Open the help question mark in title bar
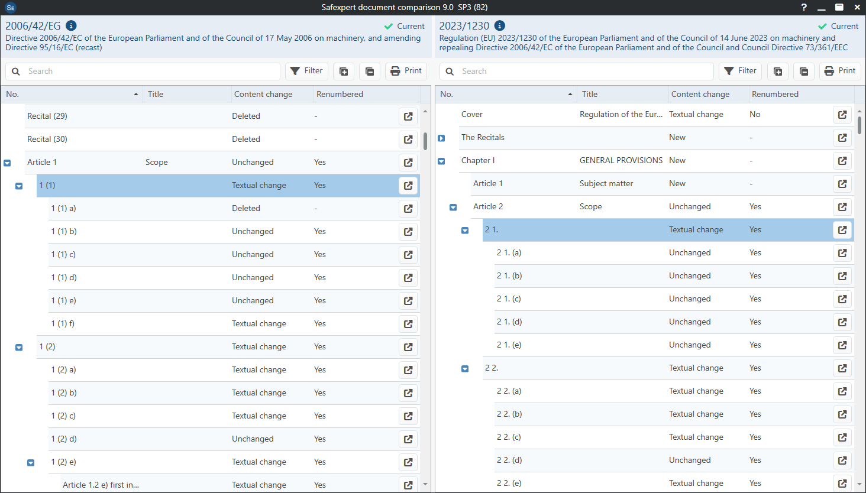The image size is (866, 493). tap(804, 7)
